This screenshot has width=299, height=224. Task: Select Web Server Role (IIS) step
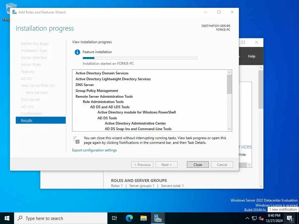click(38, 85)
